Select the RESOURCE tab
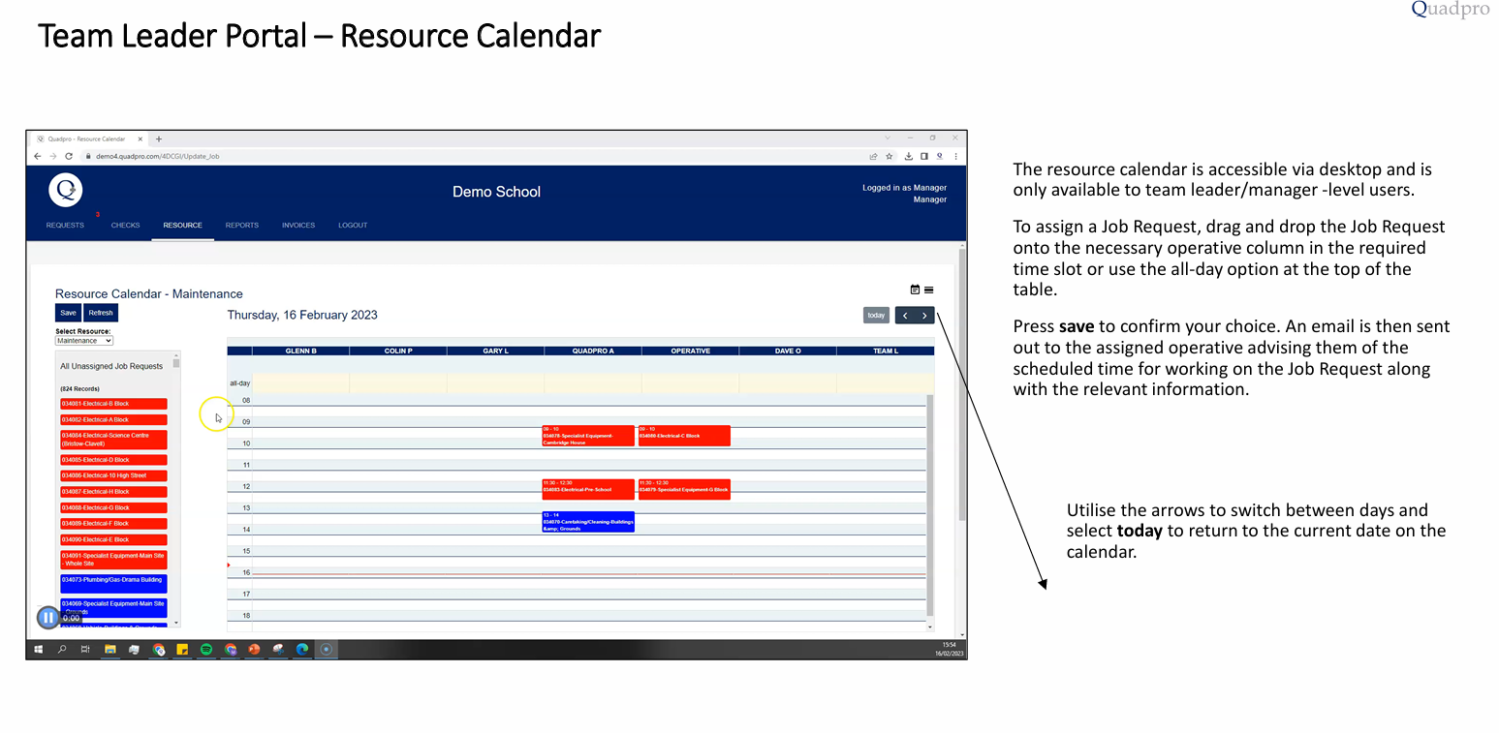 182,226
